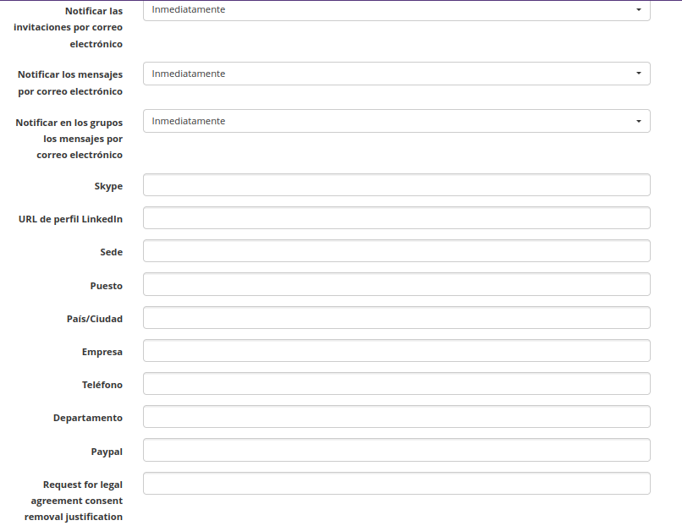Focus the legal consent removal justification field
The image size is (682, 526).
[x=396, y=484]
